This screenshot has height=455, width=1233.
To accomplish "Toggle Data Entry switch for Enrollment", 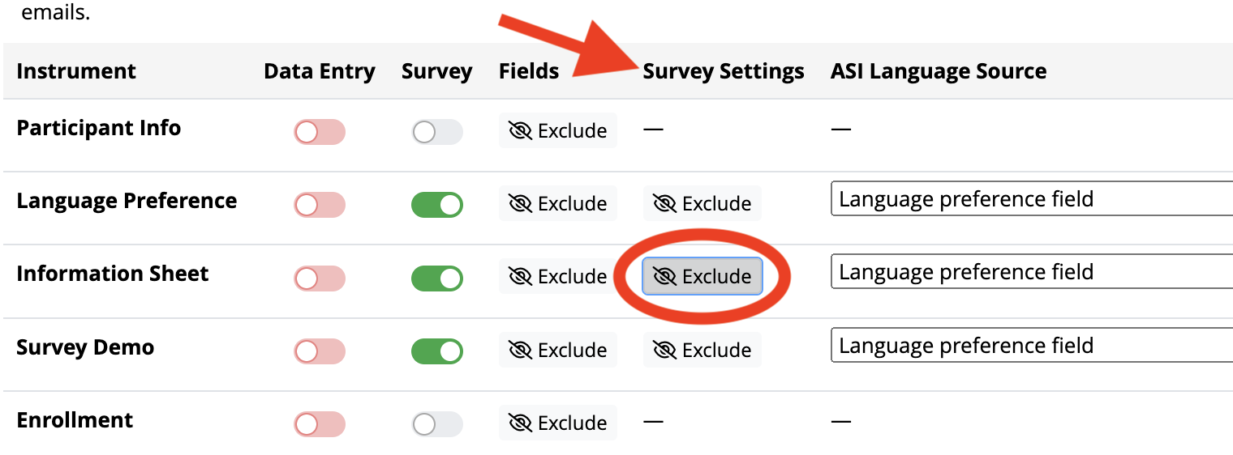I will [x=320, y=424].
